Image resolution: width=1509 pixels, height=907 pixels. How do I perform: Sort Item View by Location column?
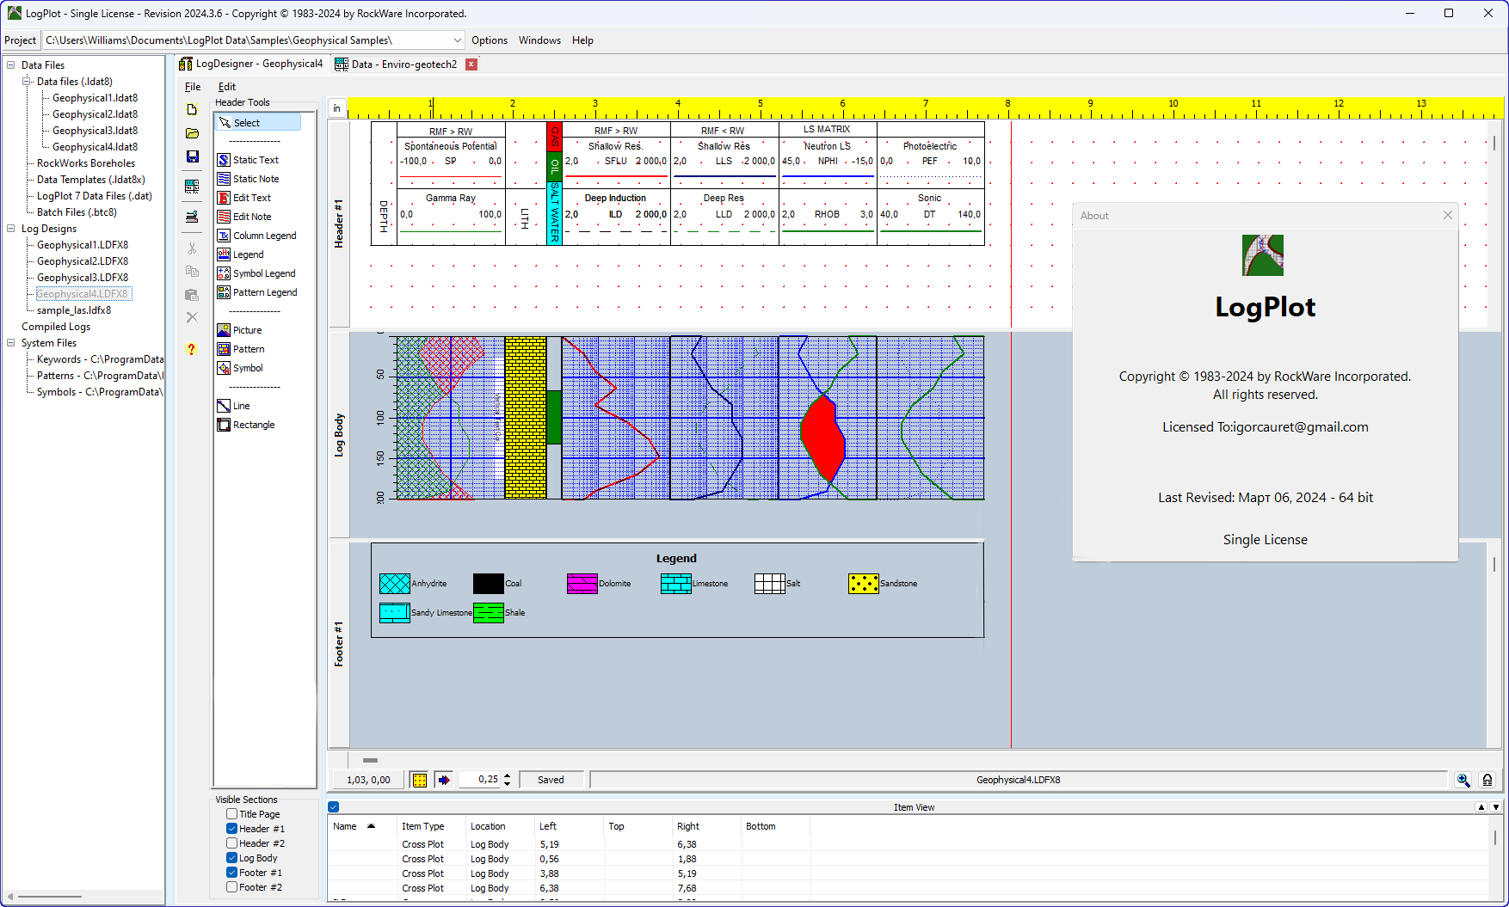click(499, 826)
